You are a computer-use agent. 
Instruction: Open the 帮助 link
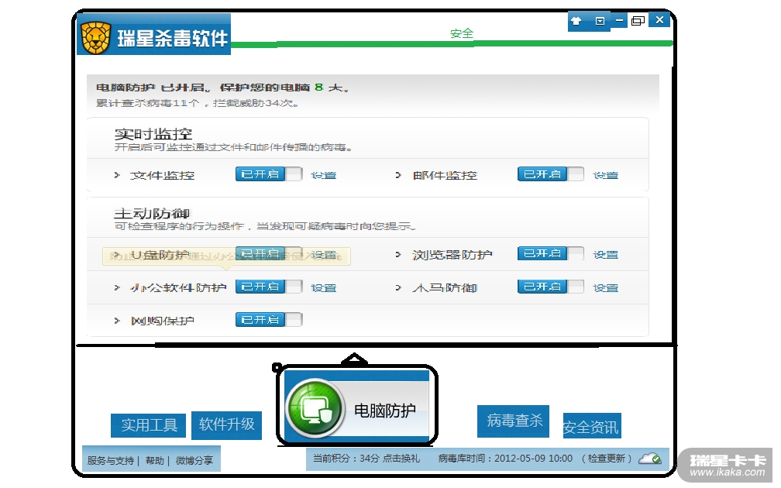(x=155, y=461)
